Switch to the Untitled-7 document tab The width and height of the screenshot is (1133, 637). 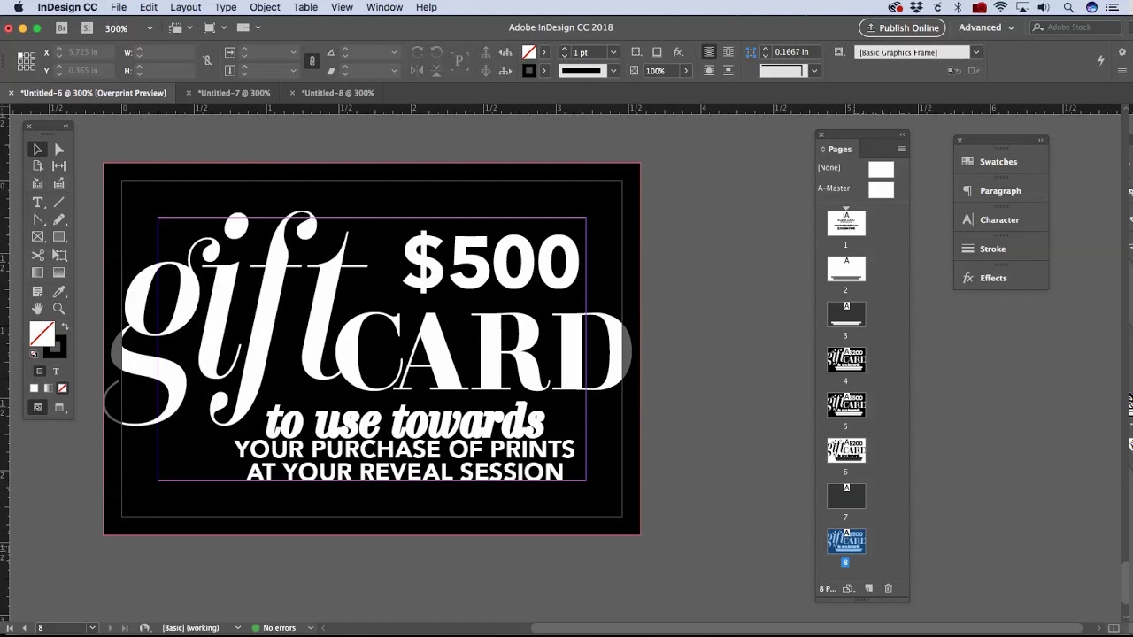234,93
